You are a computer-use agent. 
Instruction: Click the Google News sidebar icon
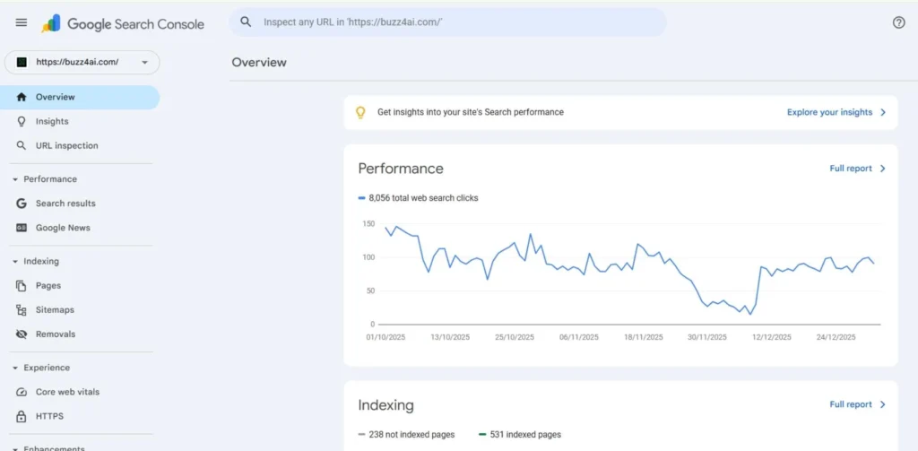[22, 228]
